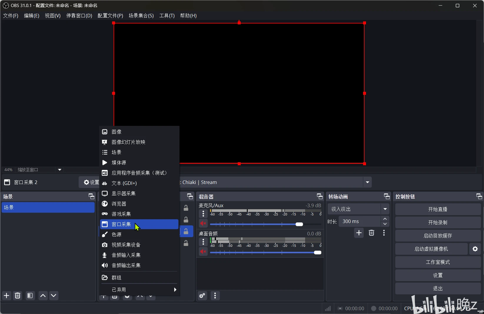The height and width of the screenshot is (314, 484).
Task: Add a new scene with plus icon
Action: (x=6, y=295)
